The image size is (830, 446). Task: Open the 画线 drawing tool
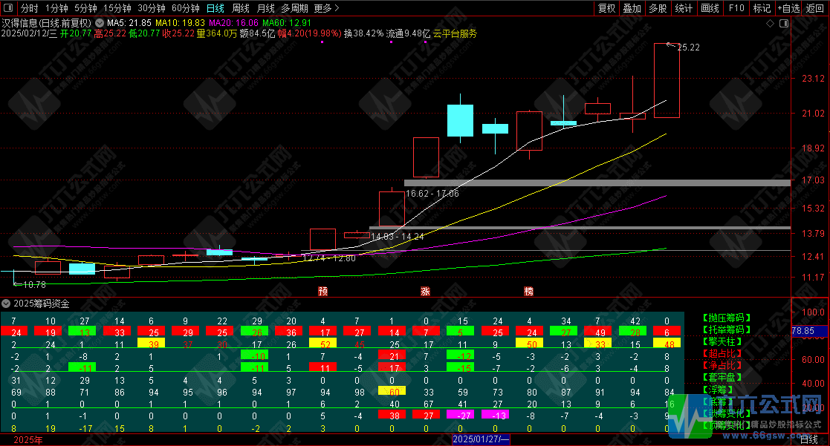click(710, 8)
